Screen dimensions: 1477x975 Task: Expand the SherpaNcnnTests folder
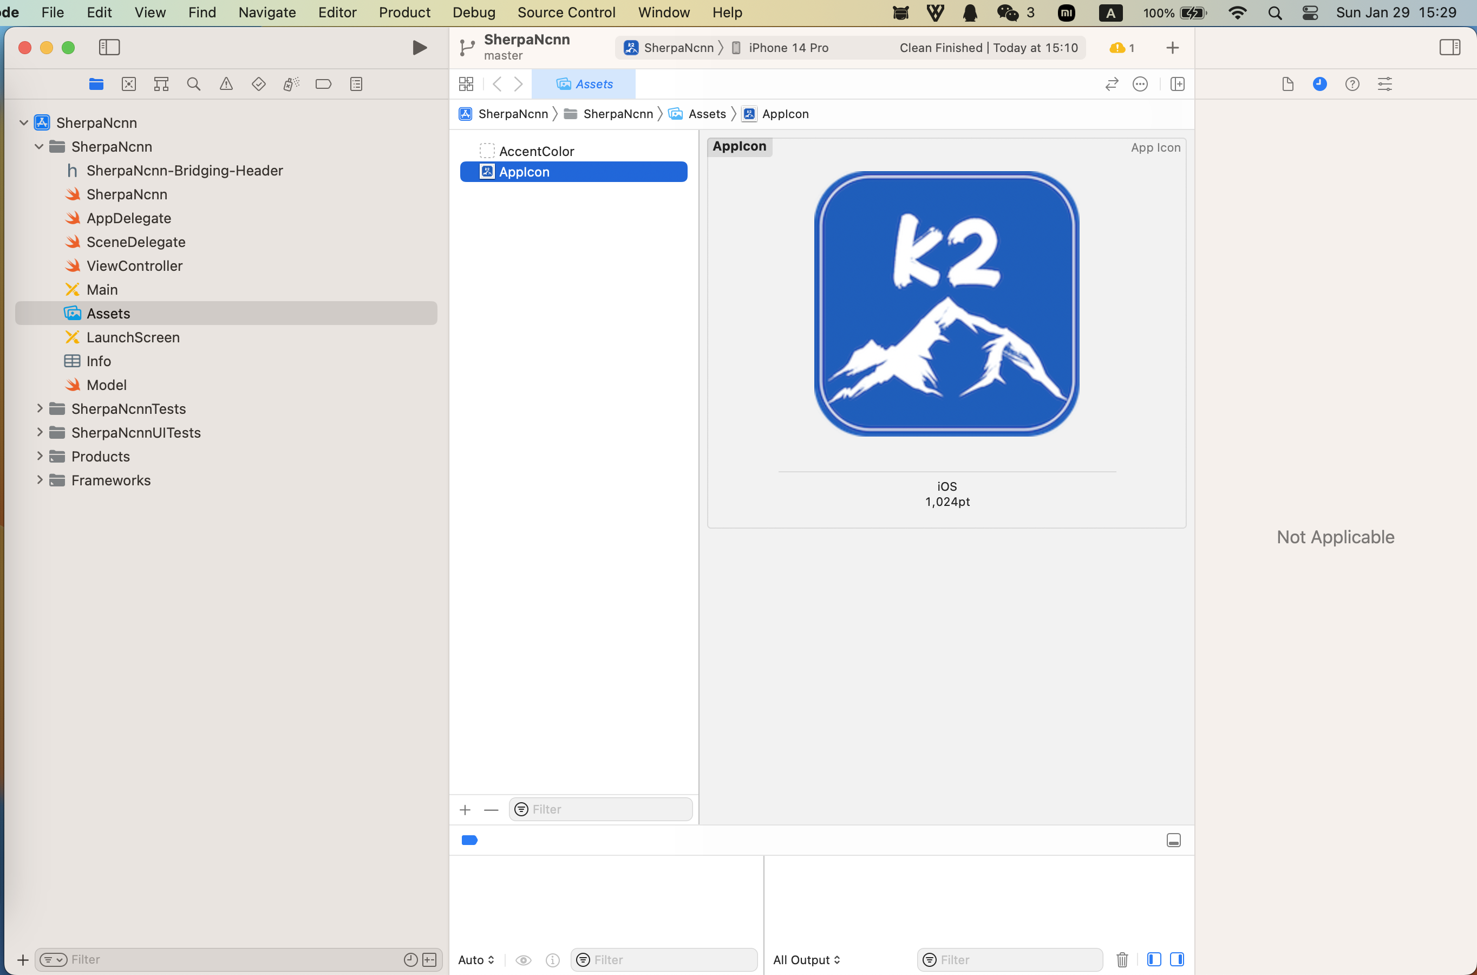[x=40, y=408]
